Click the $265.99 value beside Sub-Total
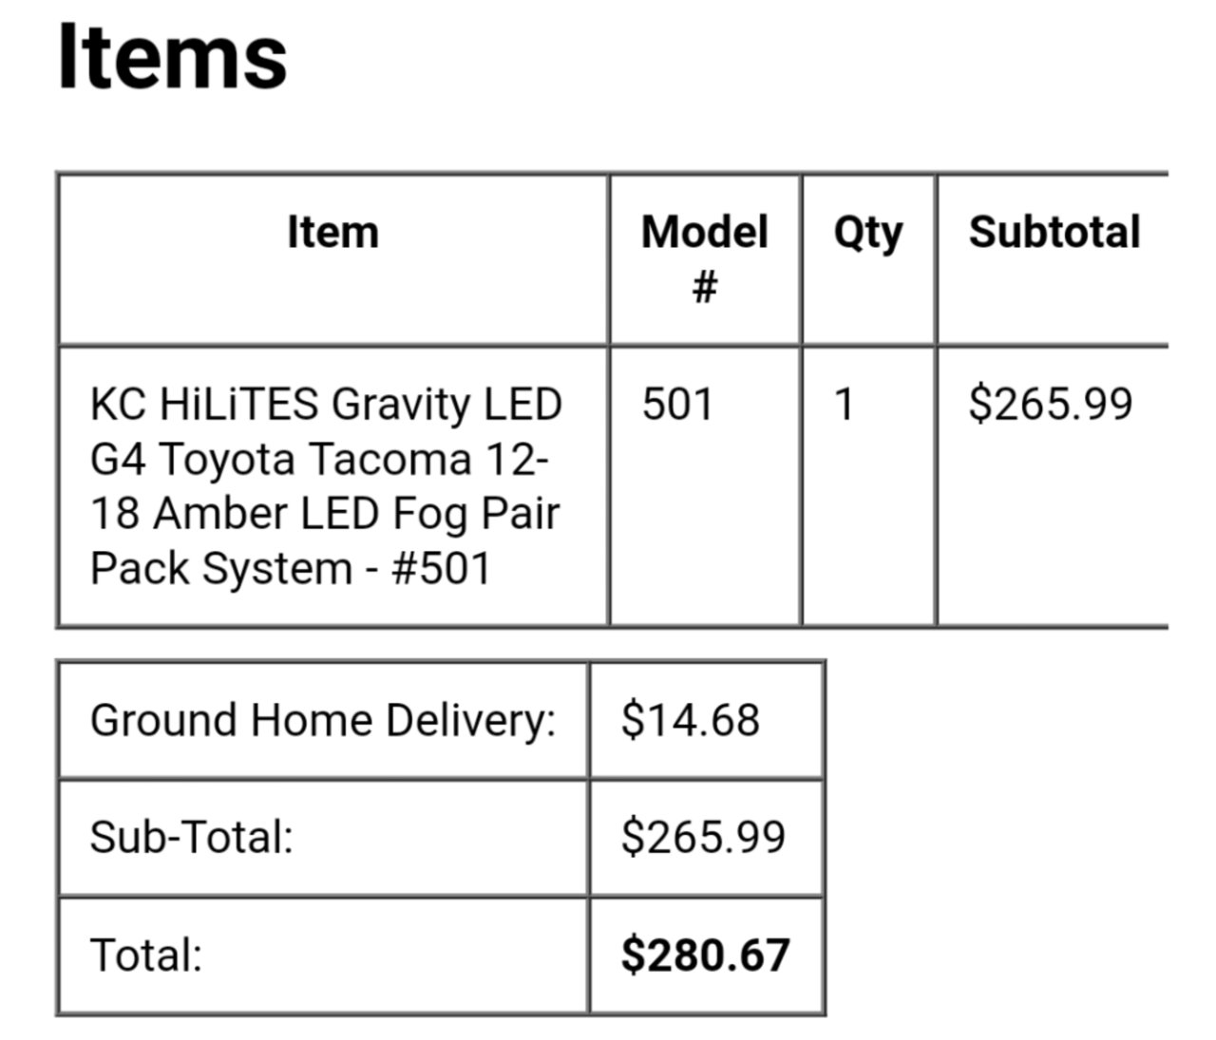 [x=703, y=837]
